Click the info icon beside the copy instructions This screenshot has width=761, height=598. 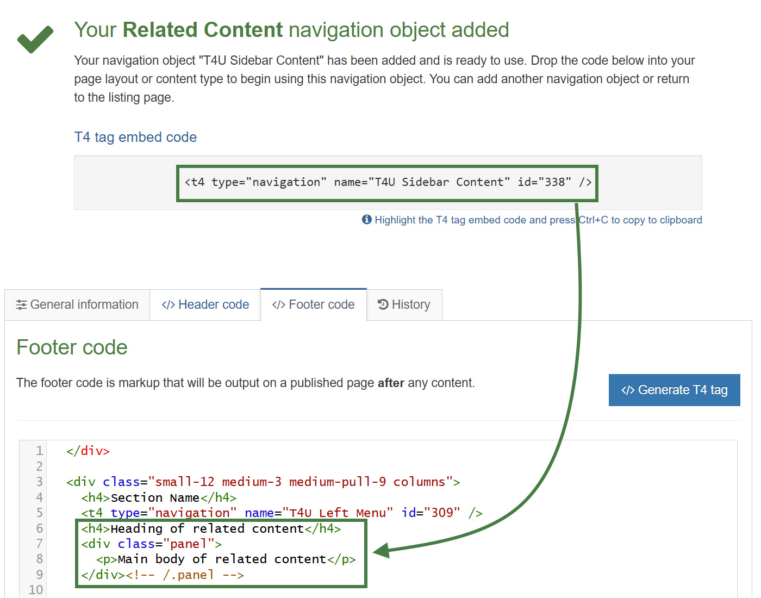[367, 219]
